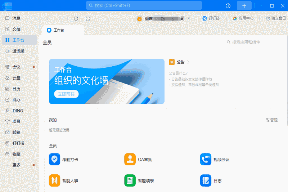Open the 邮箱 mailbox

pos(16,132)
